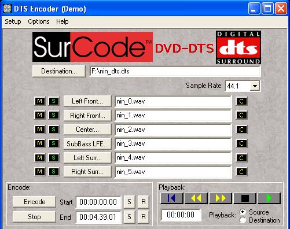Click the destination path field F:\nin_dts.dts
Viewport: 290px width, 229px height.
(175, 71)
